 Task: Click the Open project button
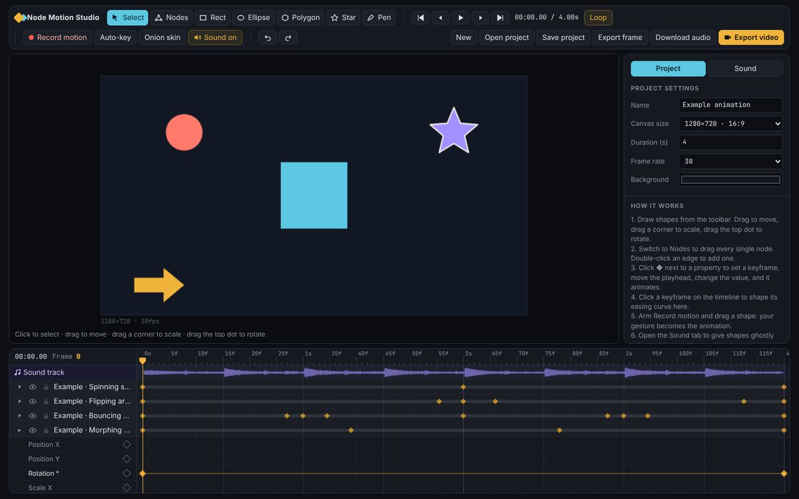[507, 37]
